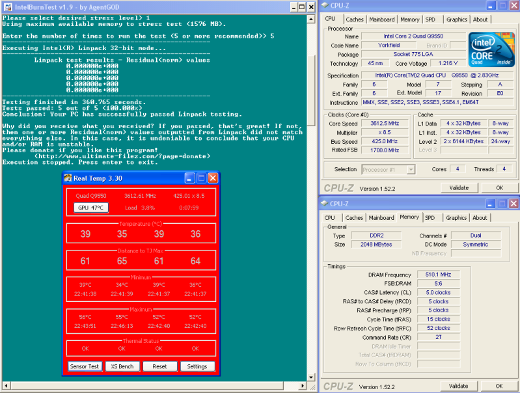Minimize the lower CPU-Z window
520x393 pixels.
coord(490,203)
